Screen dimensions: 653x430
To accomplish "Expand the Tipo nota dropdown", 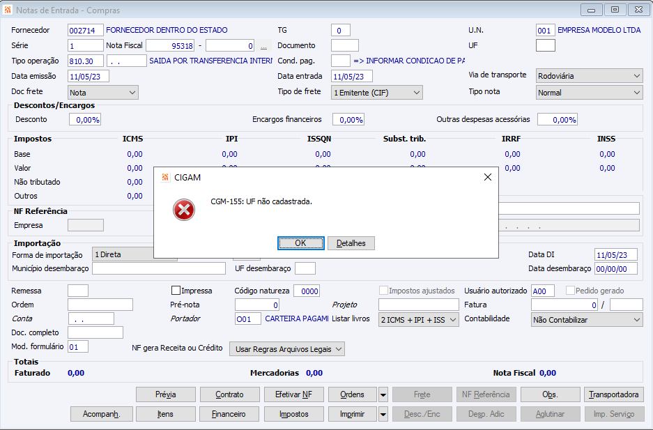I will tap(590, 93).
